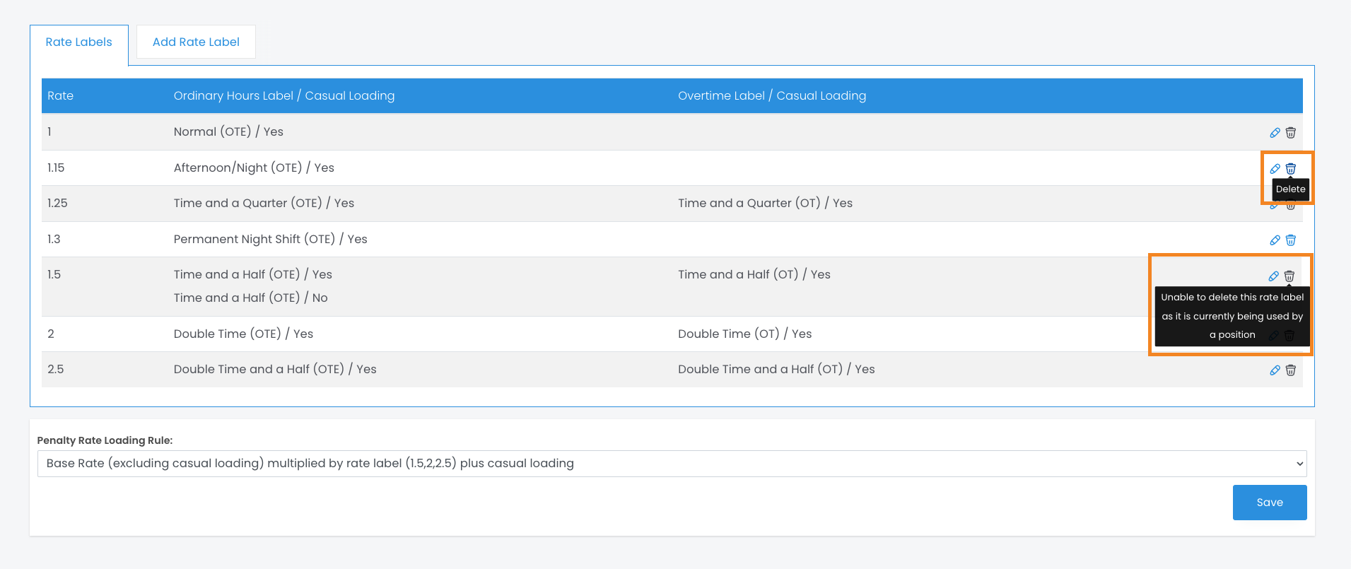Click Overtime Label / Casual Loading header

point(771,96)
